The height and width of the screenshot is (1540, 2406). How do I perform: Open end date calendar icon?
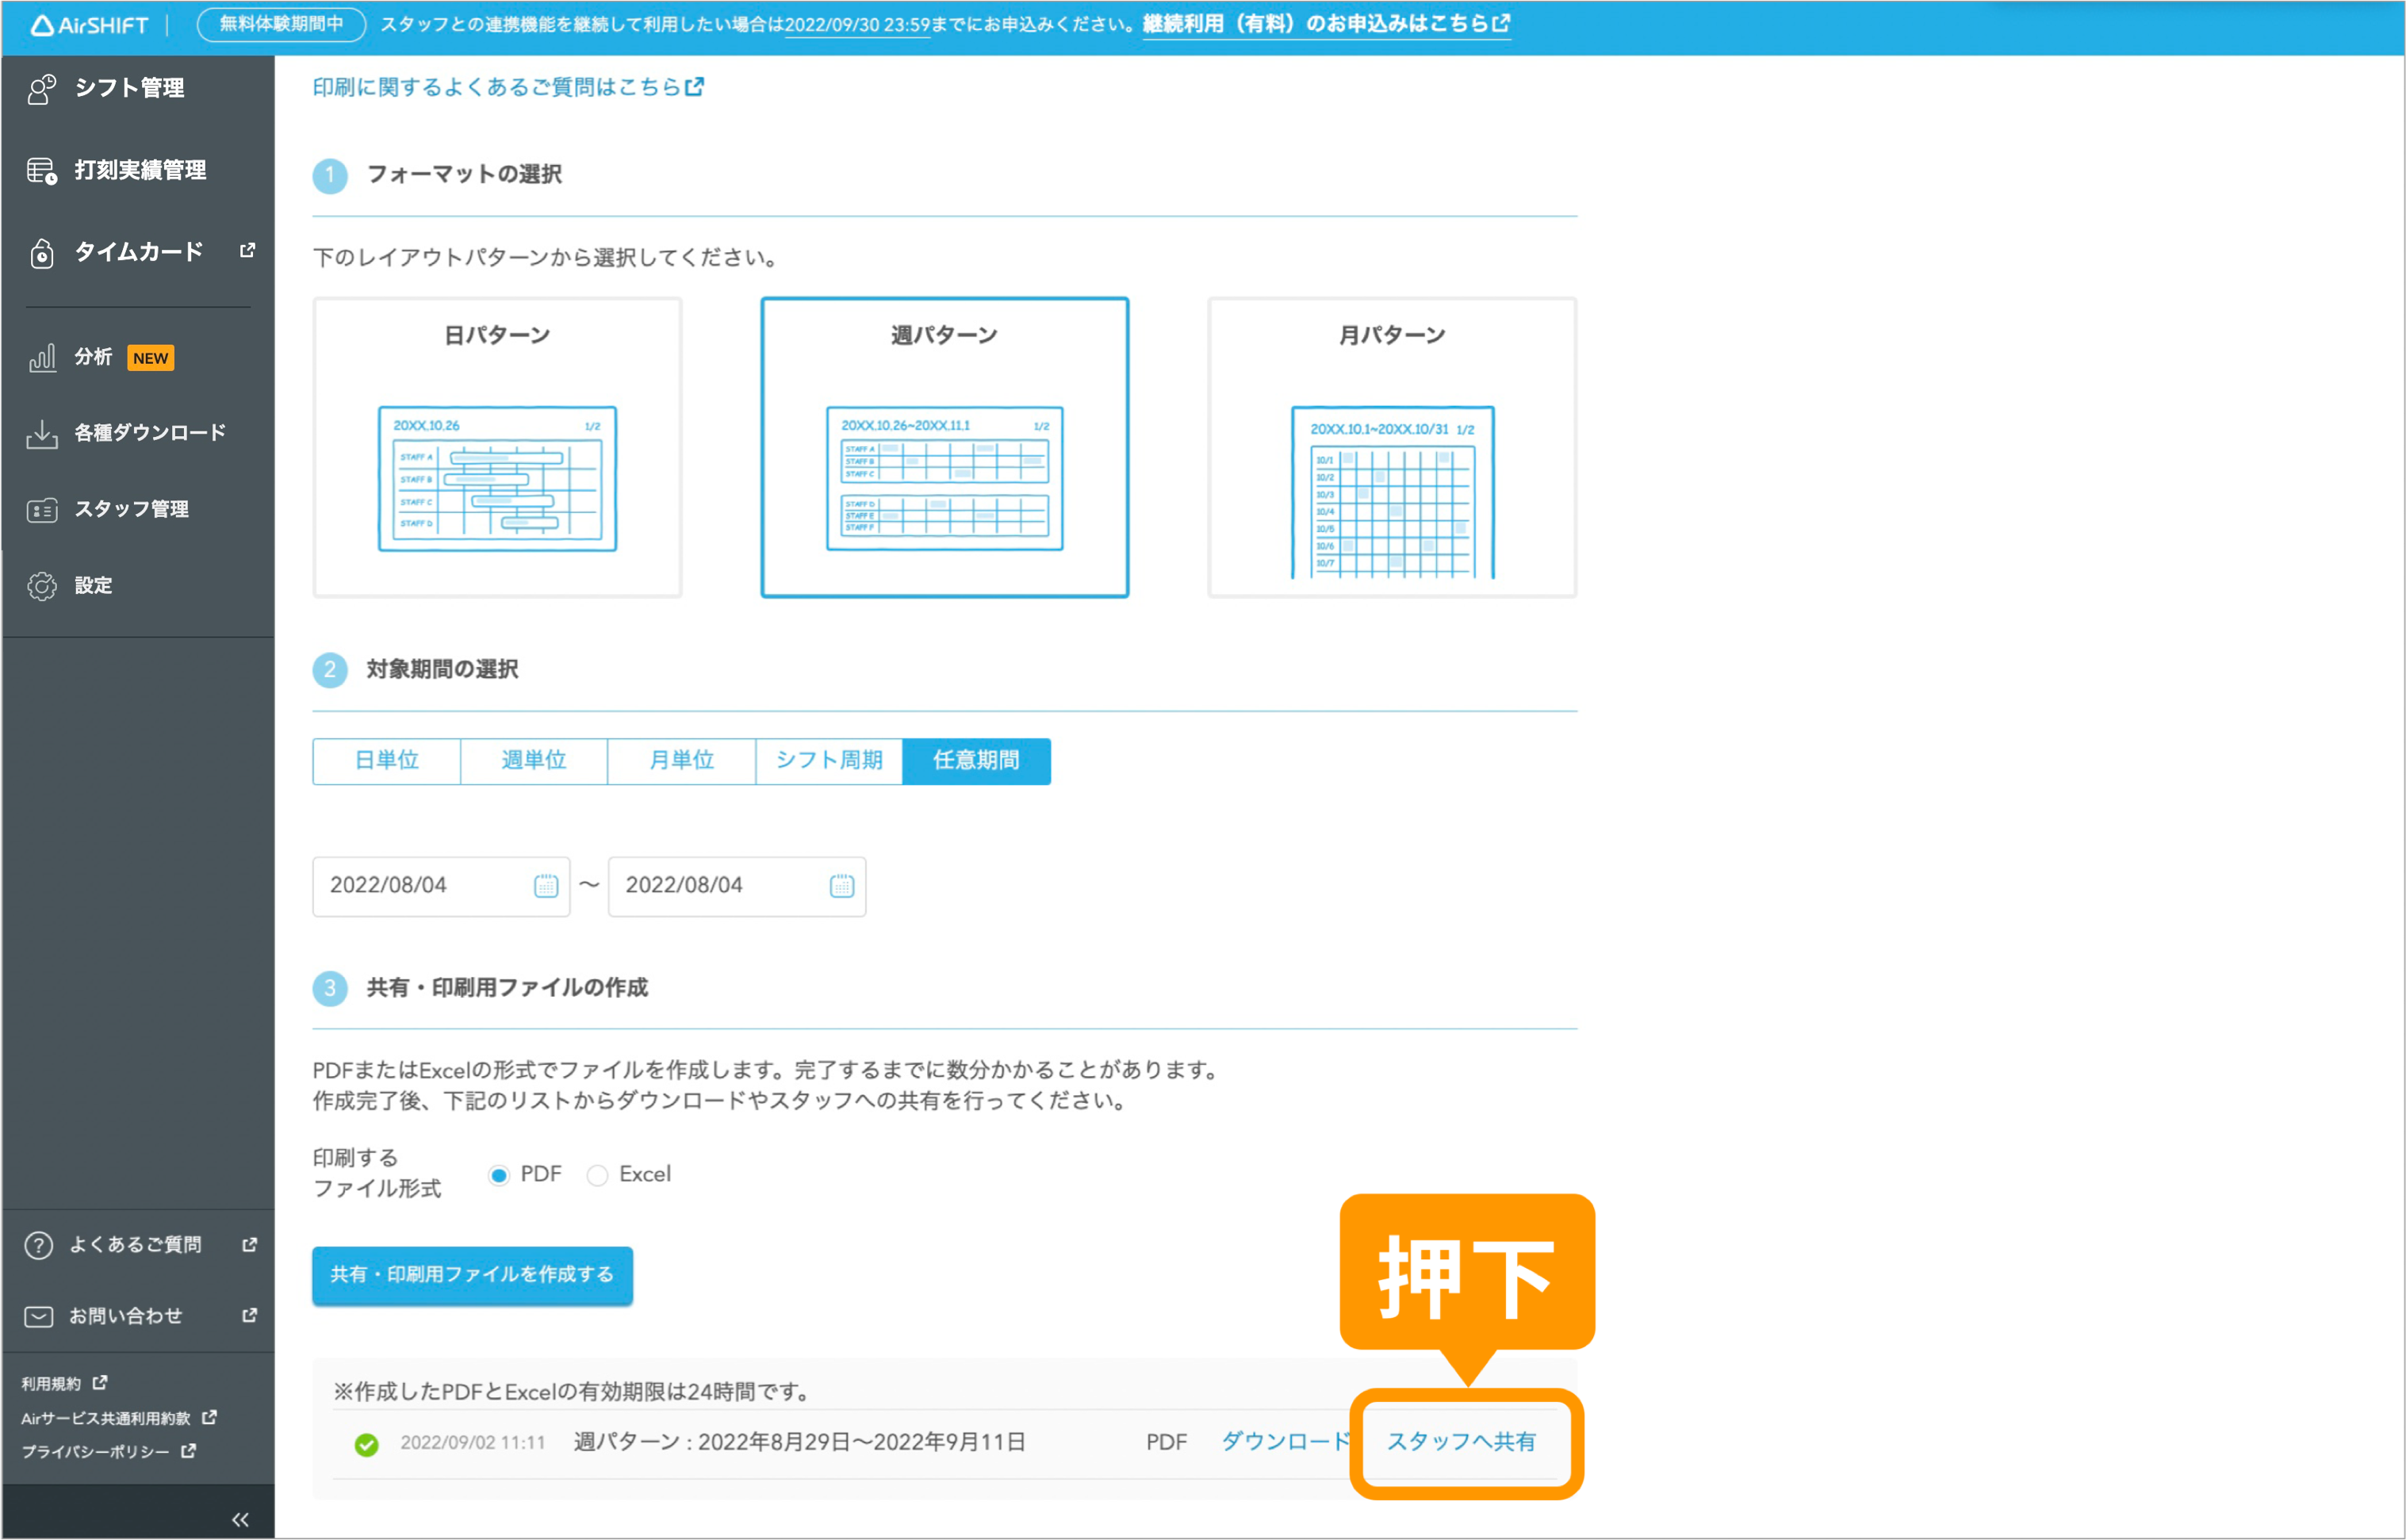pyautogui.click(x=842, y=886)
